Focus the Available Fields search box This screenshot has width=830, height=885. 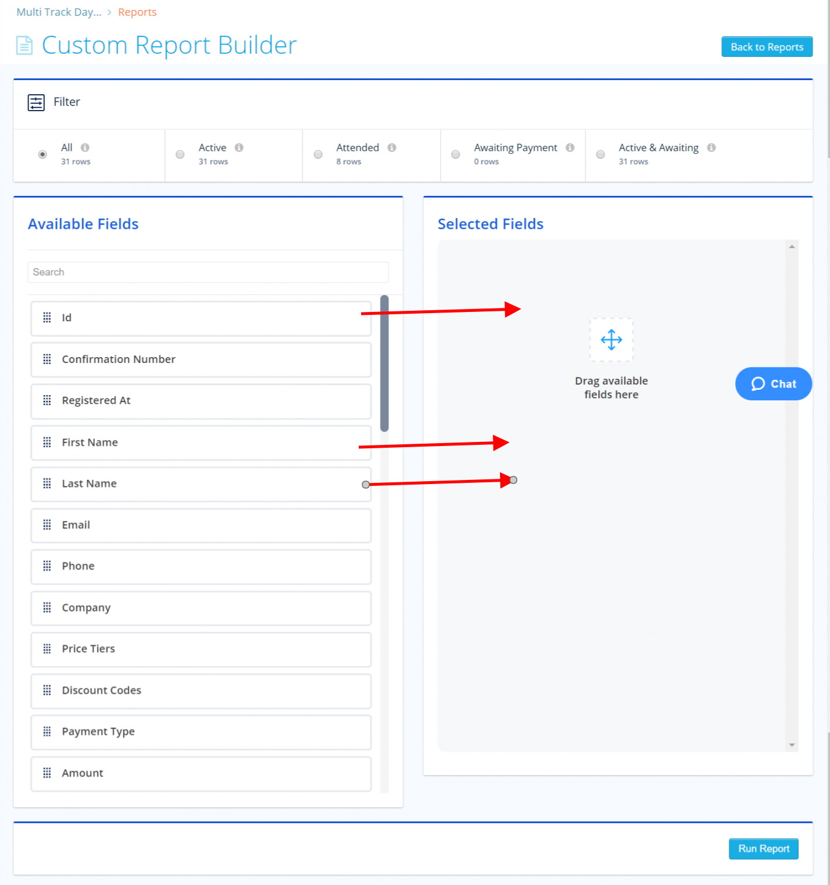(x=208, y=272)
